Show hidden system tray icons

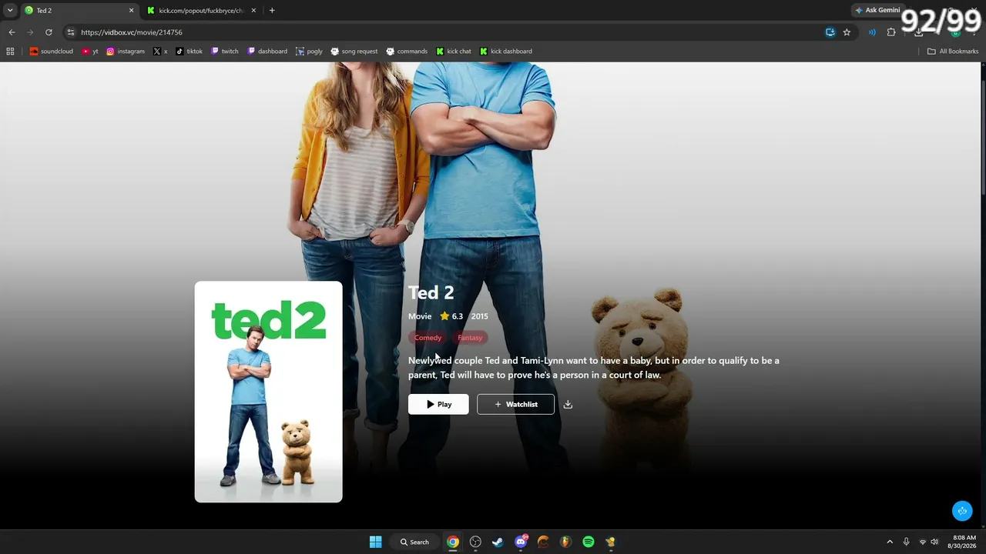click(890, 542)
